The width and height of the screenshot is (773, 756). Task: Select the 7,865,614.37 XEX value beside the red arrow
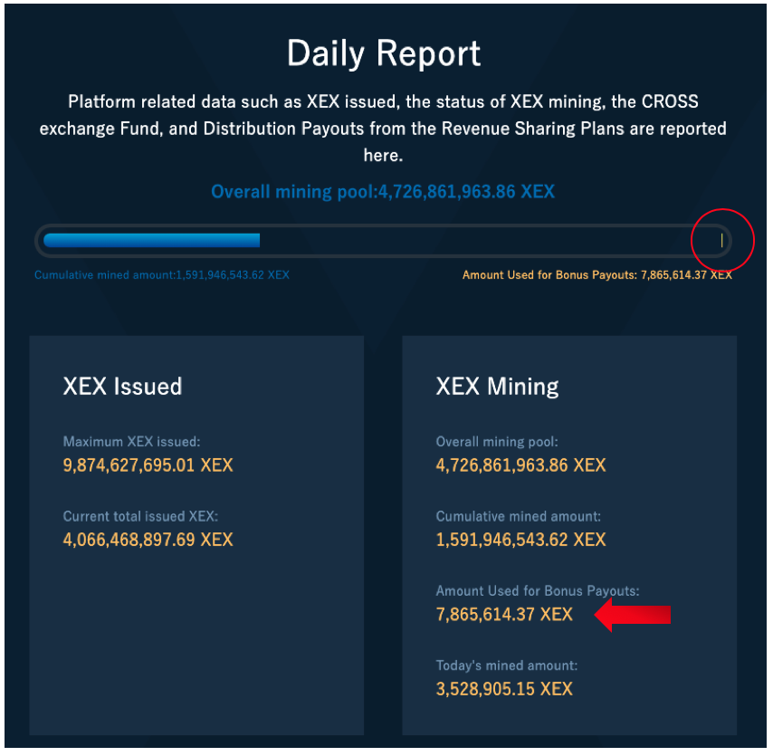[x=504, y=614]
